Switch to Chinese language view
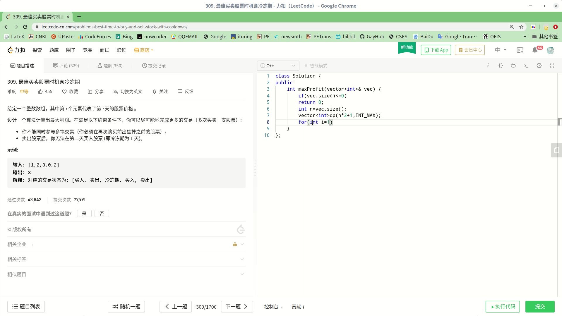This screenshot has width=562, height=316. pos(501,49)
